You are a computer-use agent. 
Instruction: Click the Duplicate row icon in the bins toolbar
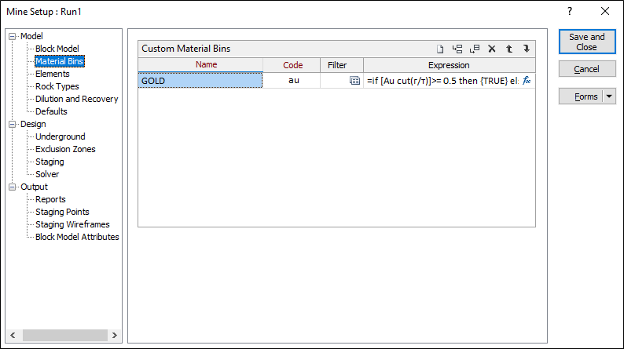click(475, 49)
